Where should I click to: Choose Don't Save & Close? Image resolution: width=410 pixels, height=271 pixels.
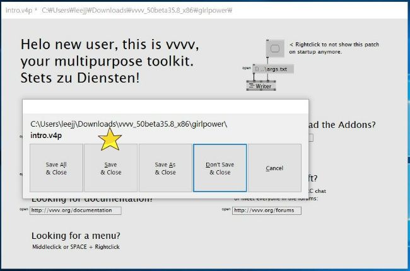(x=220, y=168)
